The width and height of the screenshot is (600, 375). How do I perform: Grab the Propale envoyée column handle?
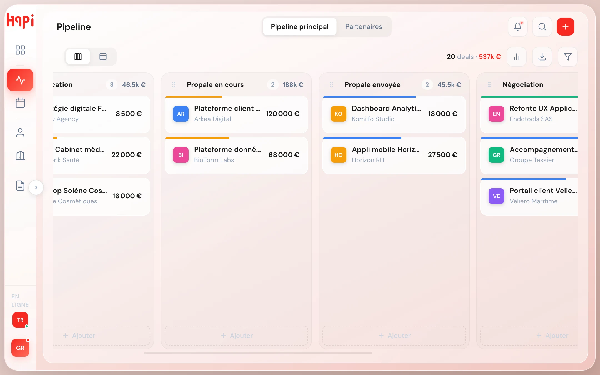(331, 85)
